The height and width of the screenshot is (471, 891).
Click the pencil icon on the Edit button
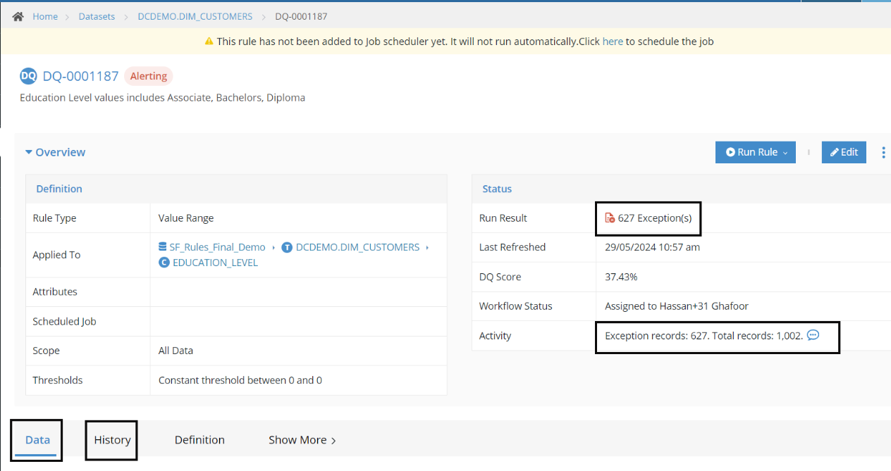pos(835,152)
